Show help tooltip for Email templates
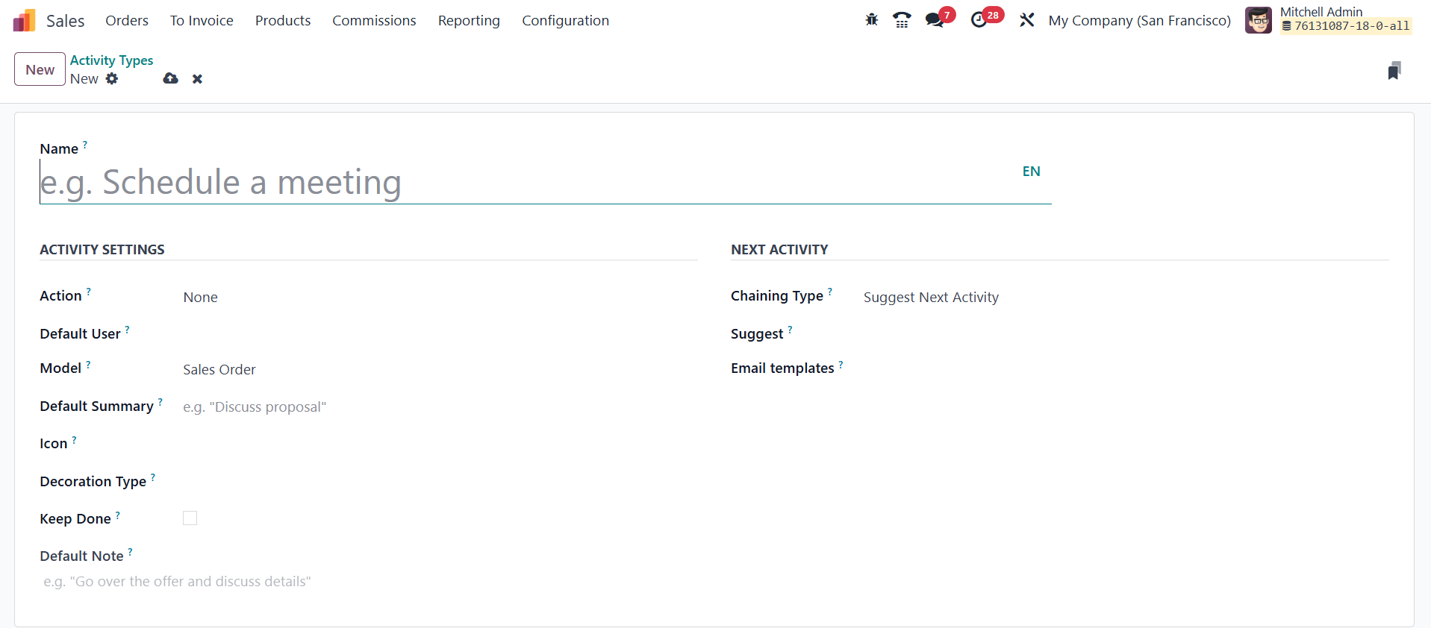 pos(841,365)
